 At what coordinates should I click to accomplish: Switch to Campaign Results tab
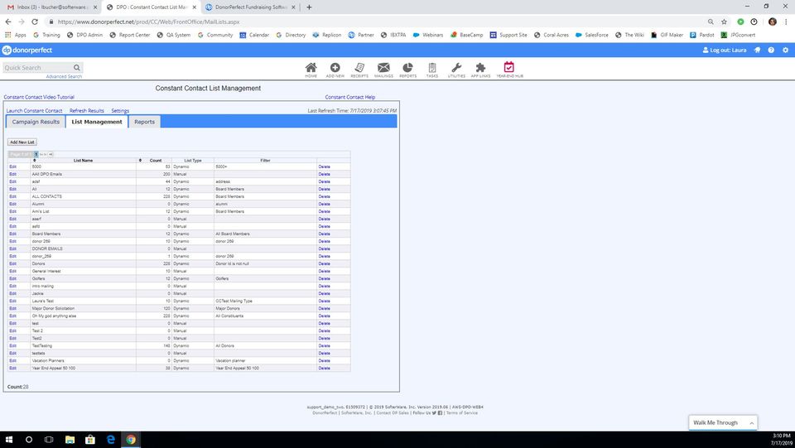pyautogui.click(x=36, y=122)
